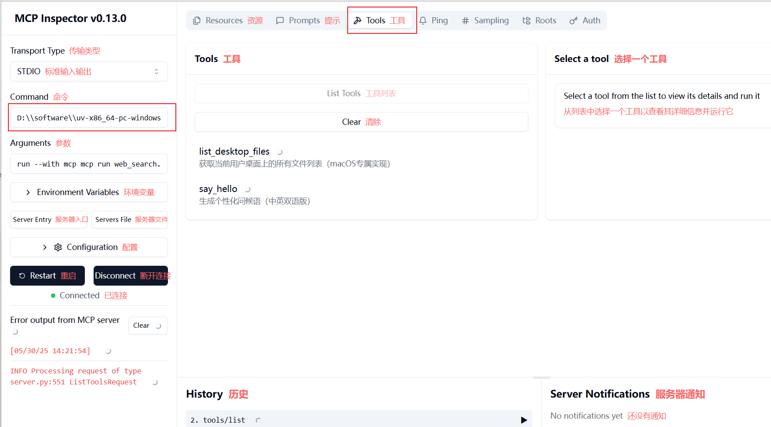The width and height of the screenshot is (771, 427).
Task: Click the Ping bell icon
Action: [x=423, y=21]
